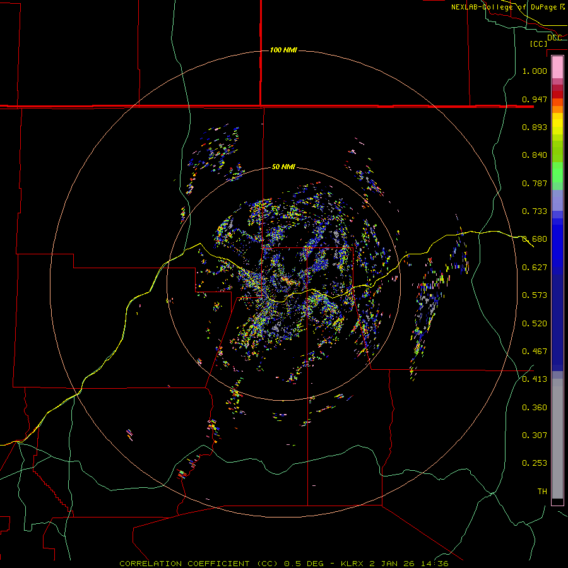Click the orange color bar segment
This screenshot has height=568, width=568.
pos(557,109)
